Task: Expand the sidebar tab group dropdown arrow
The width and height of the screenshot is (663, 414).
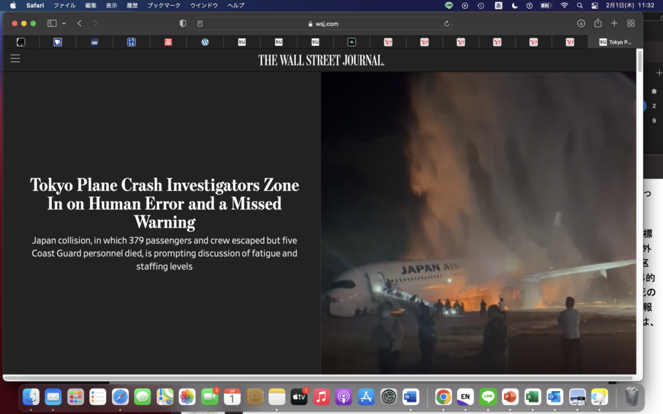Action: (63, 24)
